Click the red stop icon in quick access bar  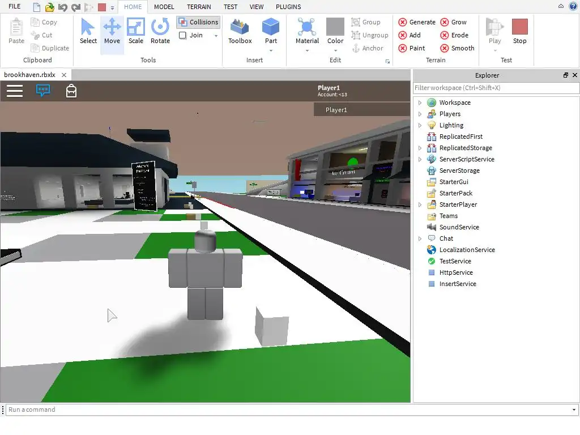(102, 7)
